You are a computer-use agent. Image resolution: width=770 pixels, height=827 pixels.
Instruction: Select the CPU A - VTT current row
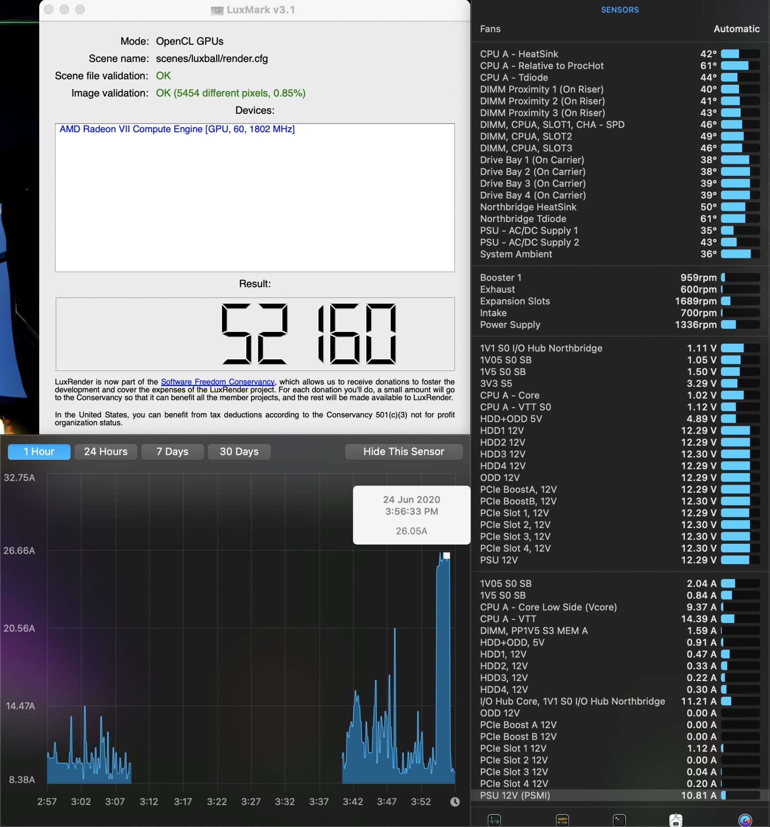click(x=620, y=619)
